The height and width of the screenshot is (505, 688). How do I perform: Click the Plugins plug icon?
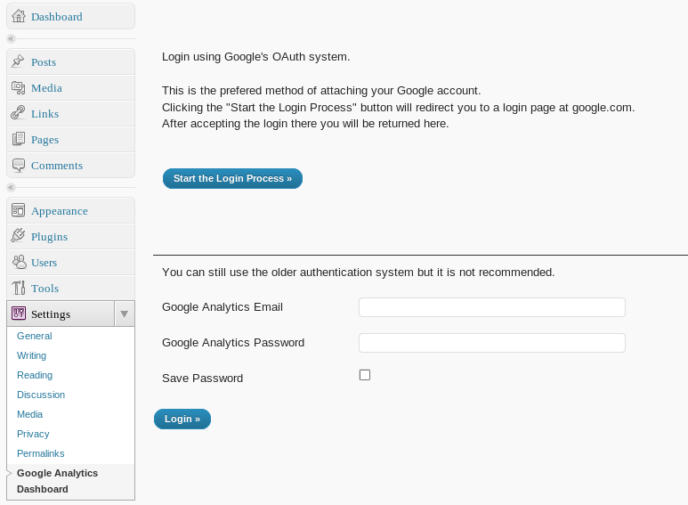(x=19, y=237)
